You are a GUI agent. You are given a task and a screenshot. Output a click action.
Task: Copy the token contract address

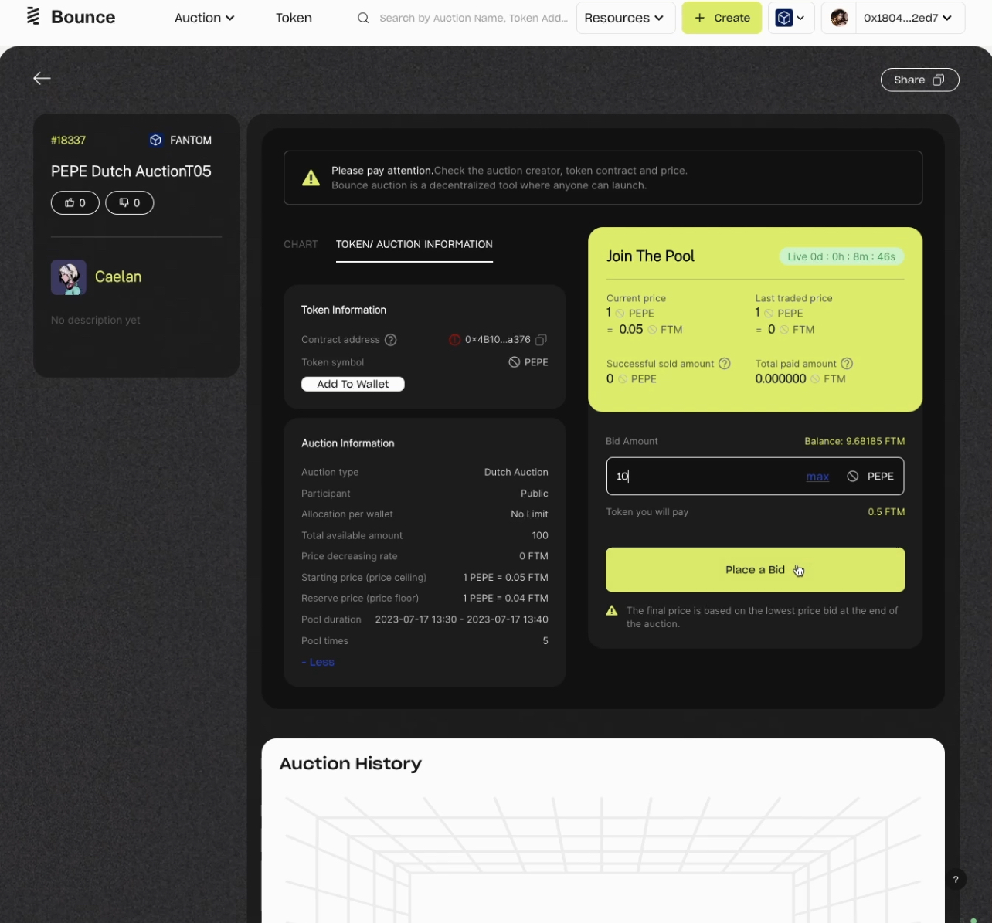coord(541,340)
